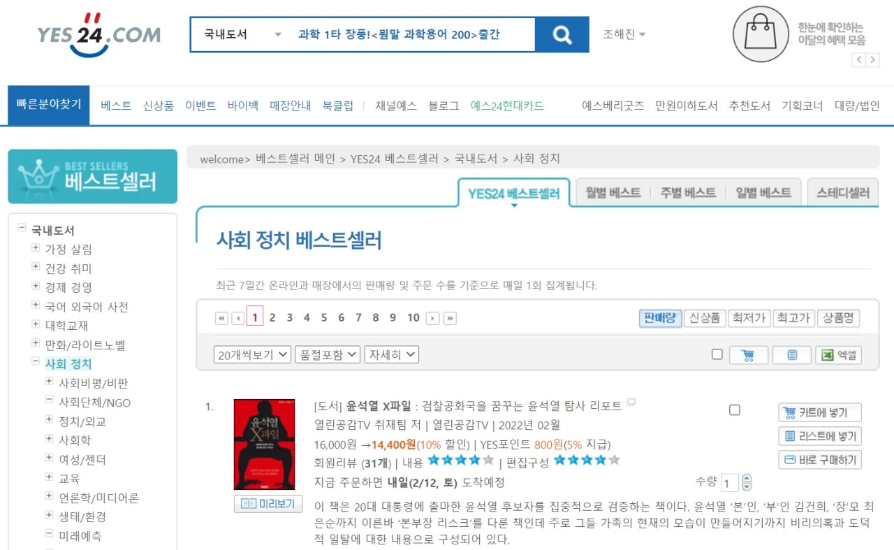Screen dimensions: 894x550
Task: Open the 자세히 view dropdown
Action: (x=391, y=355)
